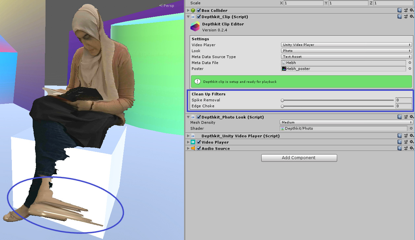
Task: Click preset icon on Video Player component
Action: pyautogui.click(x=405, y=142)
